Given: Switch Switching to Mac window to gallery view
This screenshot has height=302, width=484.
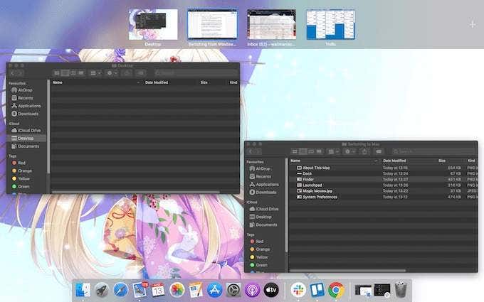Looking at the screenshot, I should pos(319,151).
